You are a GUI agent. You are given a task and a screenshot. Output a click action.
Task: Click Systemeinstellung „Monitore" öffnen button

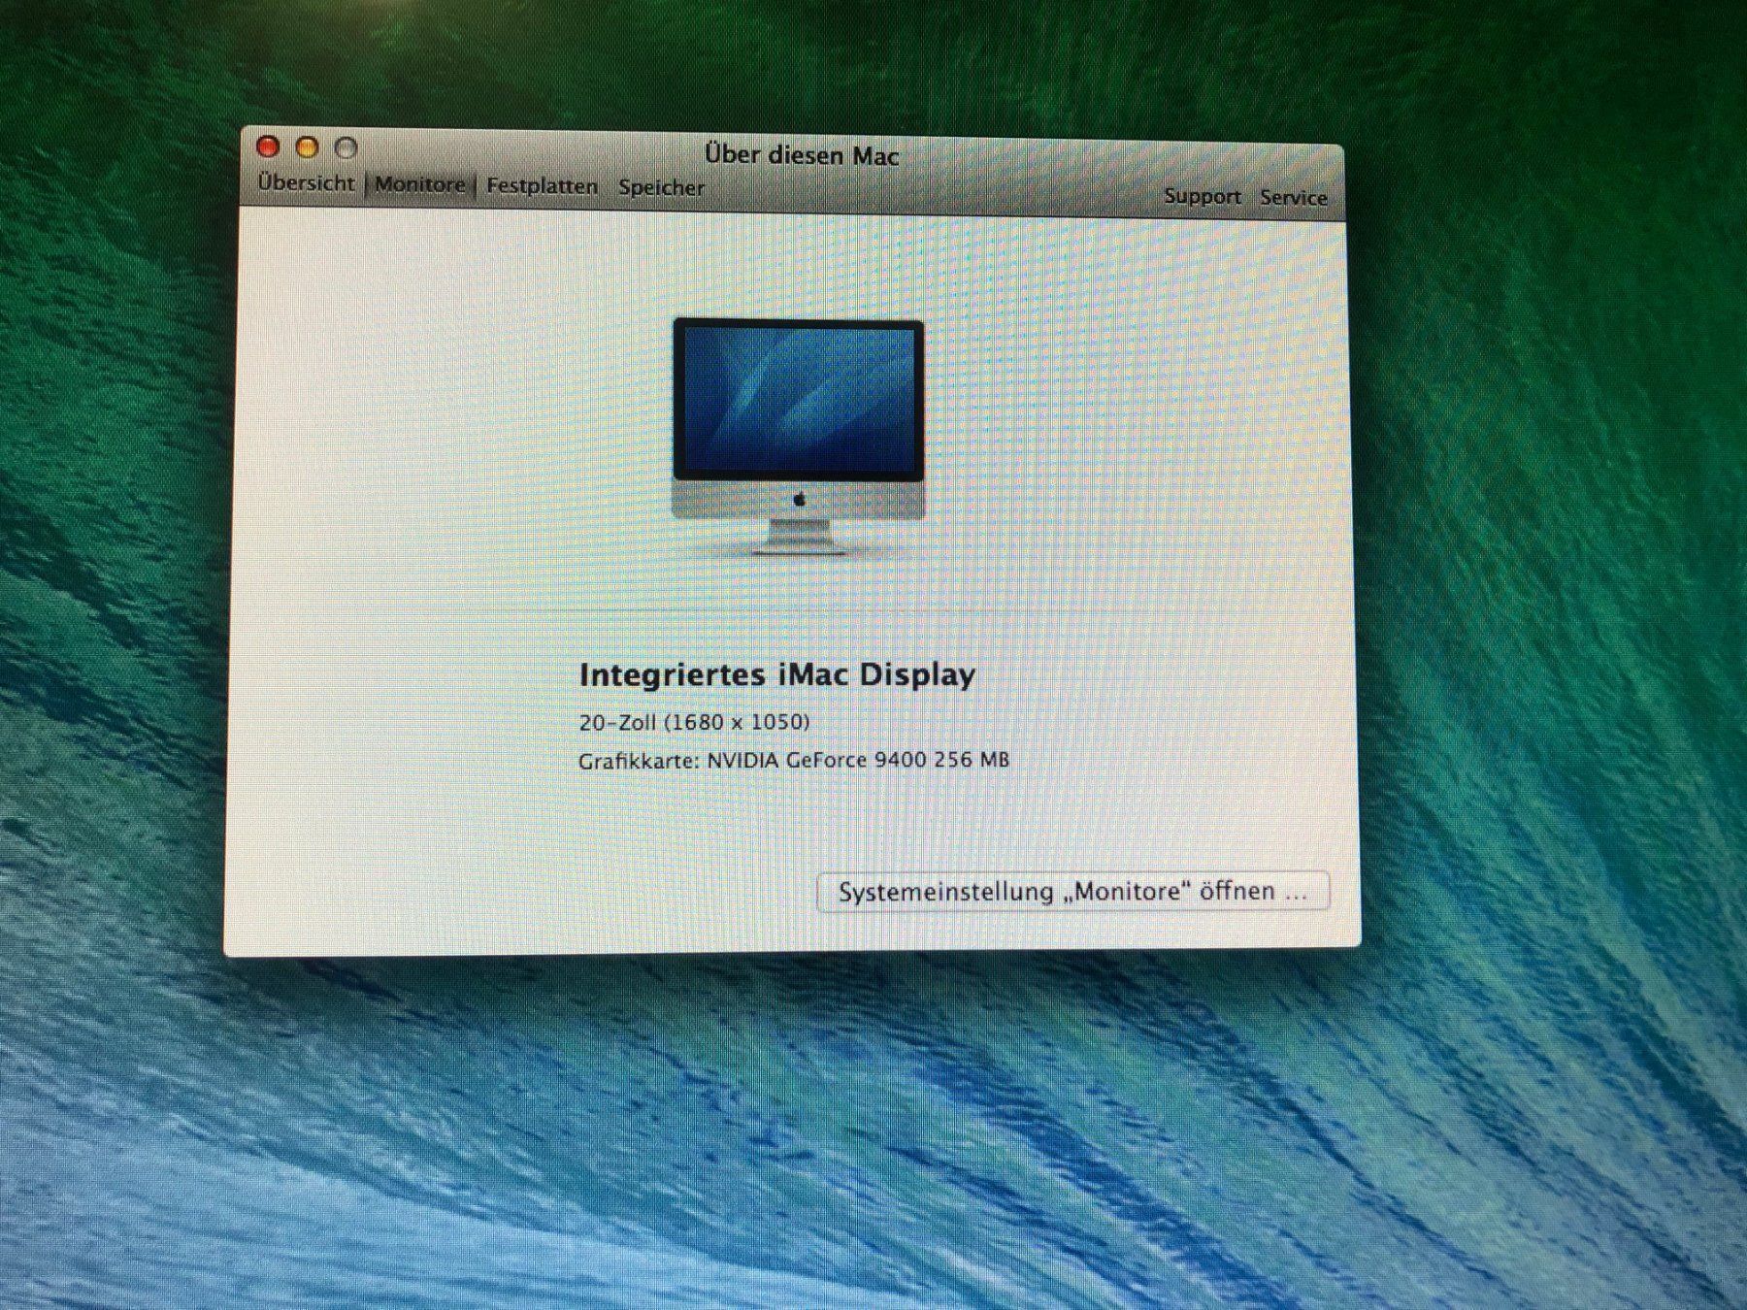[1072, 892]
